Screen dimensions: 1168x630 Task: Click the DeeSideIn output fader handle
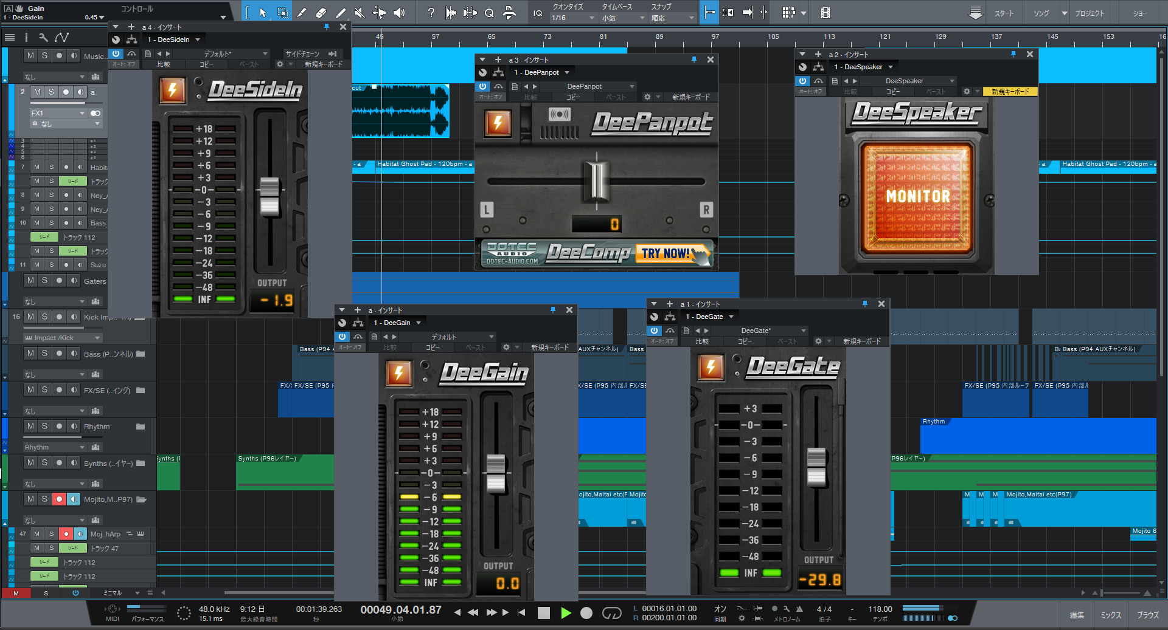(269, 197)
